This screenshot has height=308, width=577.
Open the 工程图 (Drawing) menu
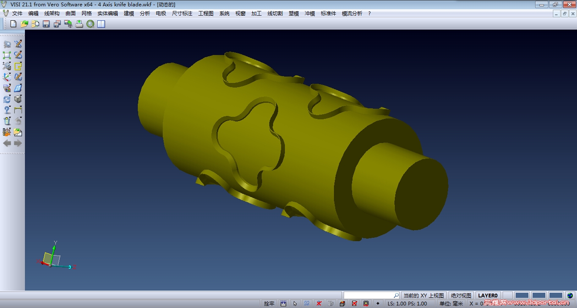click(x=206, y=14)
